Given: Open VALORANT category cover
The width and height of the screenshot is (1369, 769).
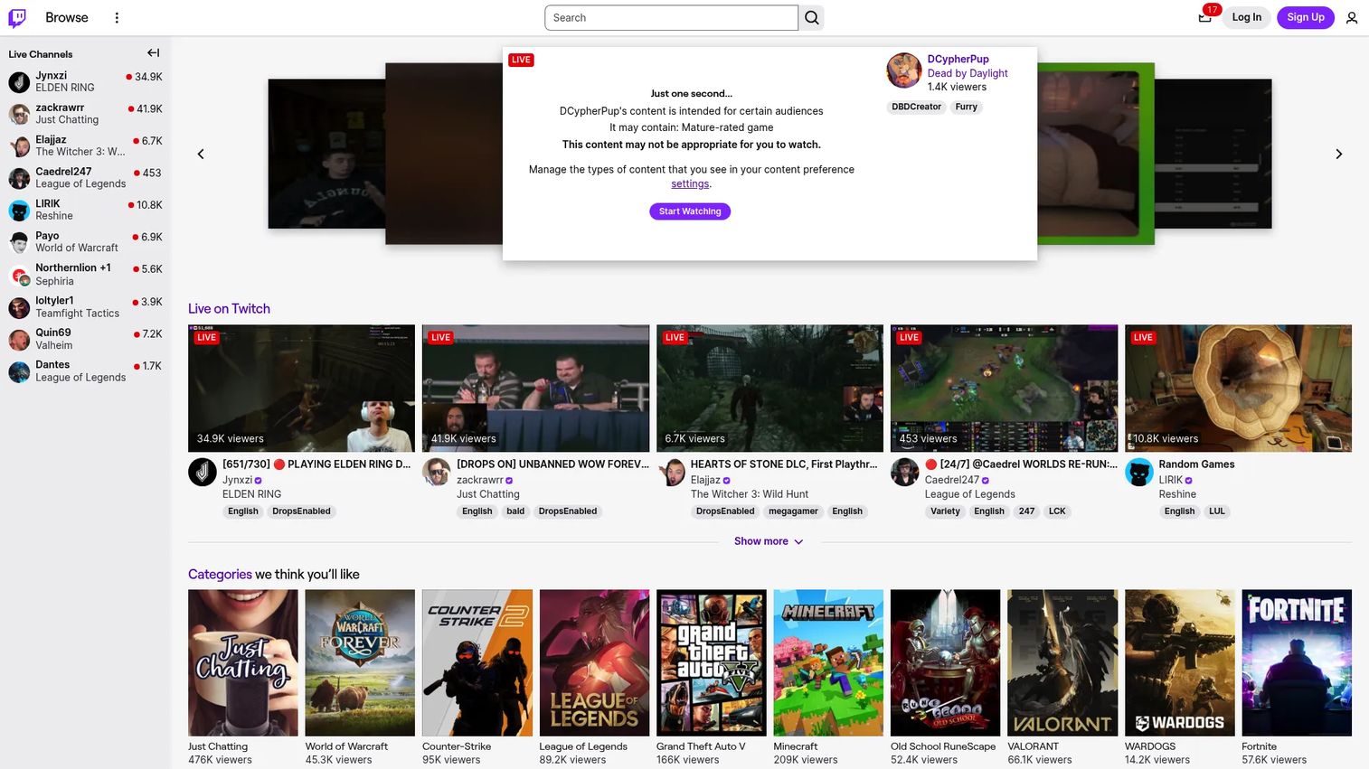Looking at the screenshot, I should 1062,663.
